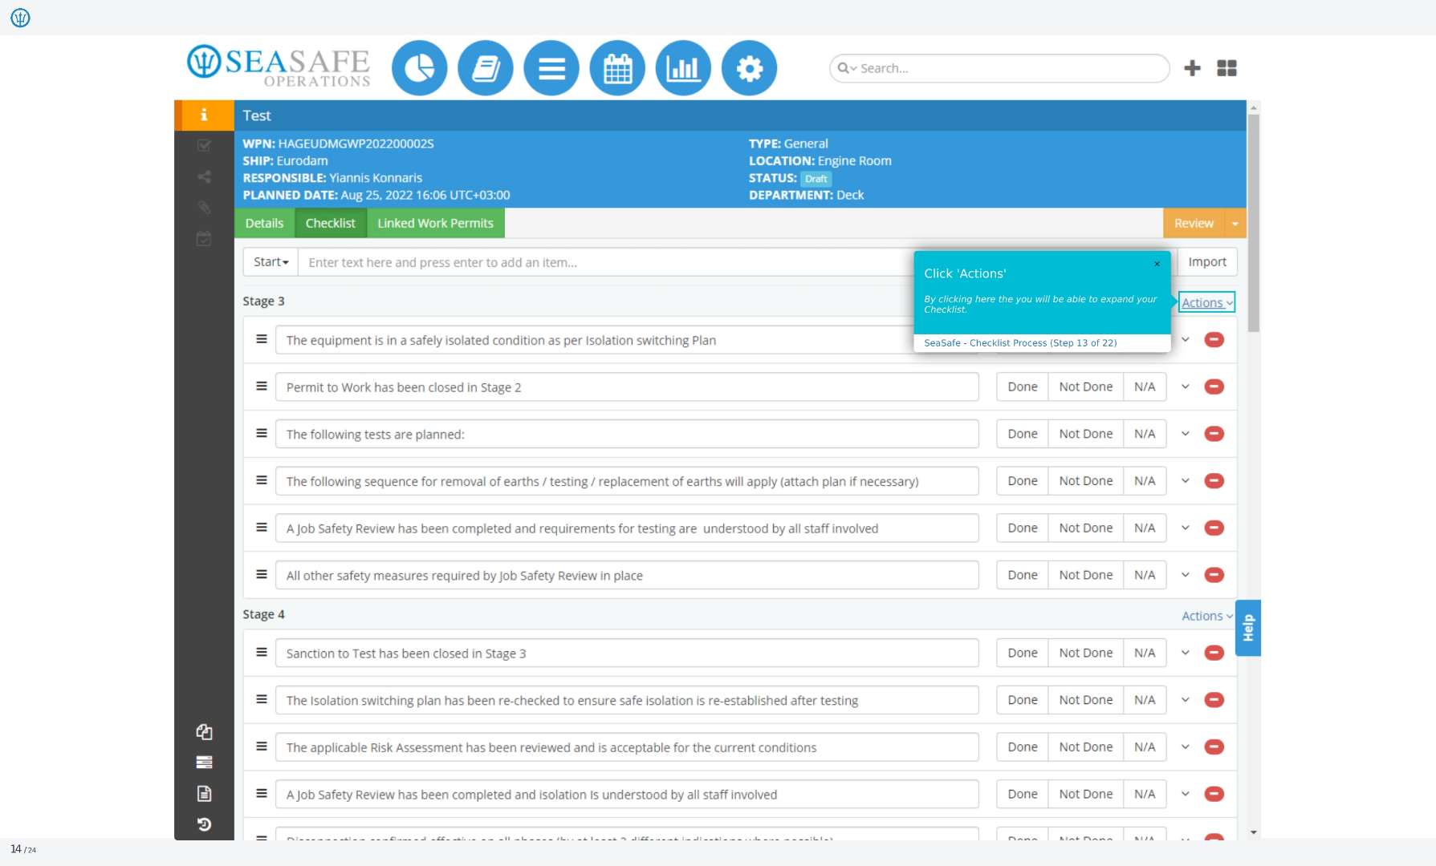Viewport: 1436px width, 866px height.
Task: Open dropdown arrow next to Review button
Action: pos(1235,223)
